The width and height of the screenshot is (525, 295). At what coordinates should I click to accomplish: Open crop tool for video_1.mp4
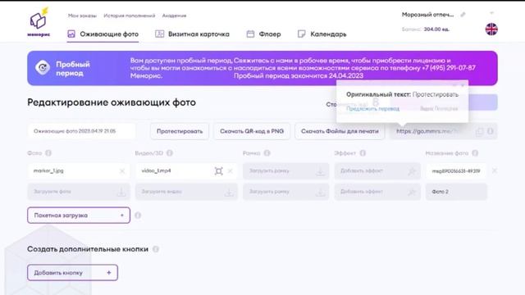218,171
